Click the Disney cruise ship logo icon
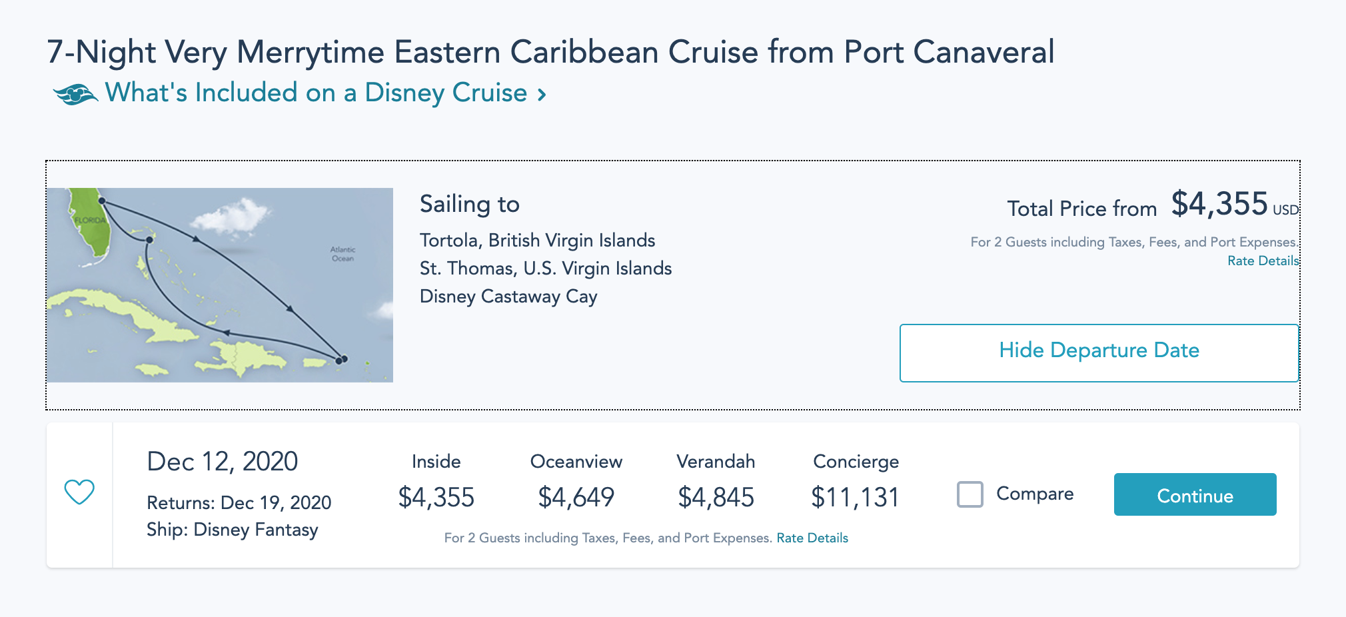 75,94
